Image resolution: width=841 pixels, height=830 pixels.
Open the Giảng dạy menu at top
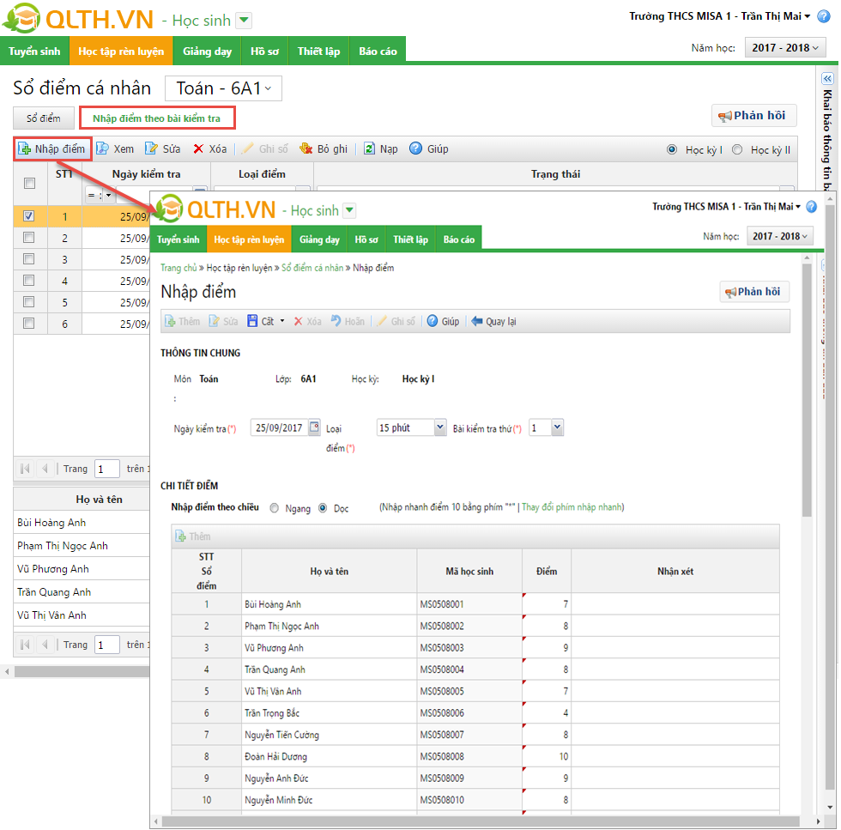point(207,51)
